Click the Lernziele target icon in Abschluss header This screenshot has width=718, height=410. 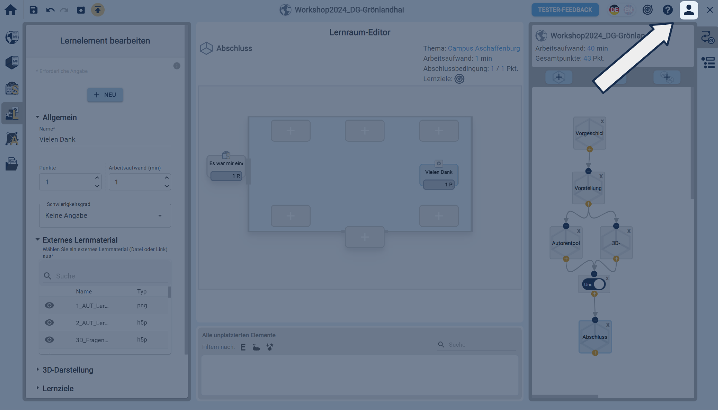(x=459, y=79)
